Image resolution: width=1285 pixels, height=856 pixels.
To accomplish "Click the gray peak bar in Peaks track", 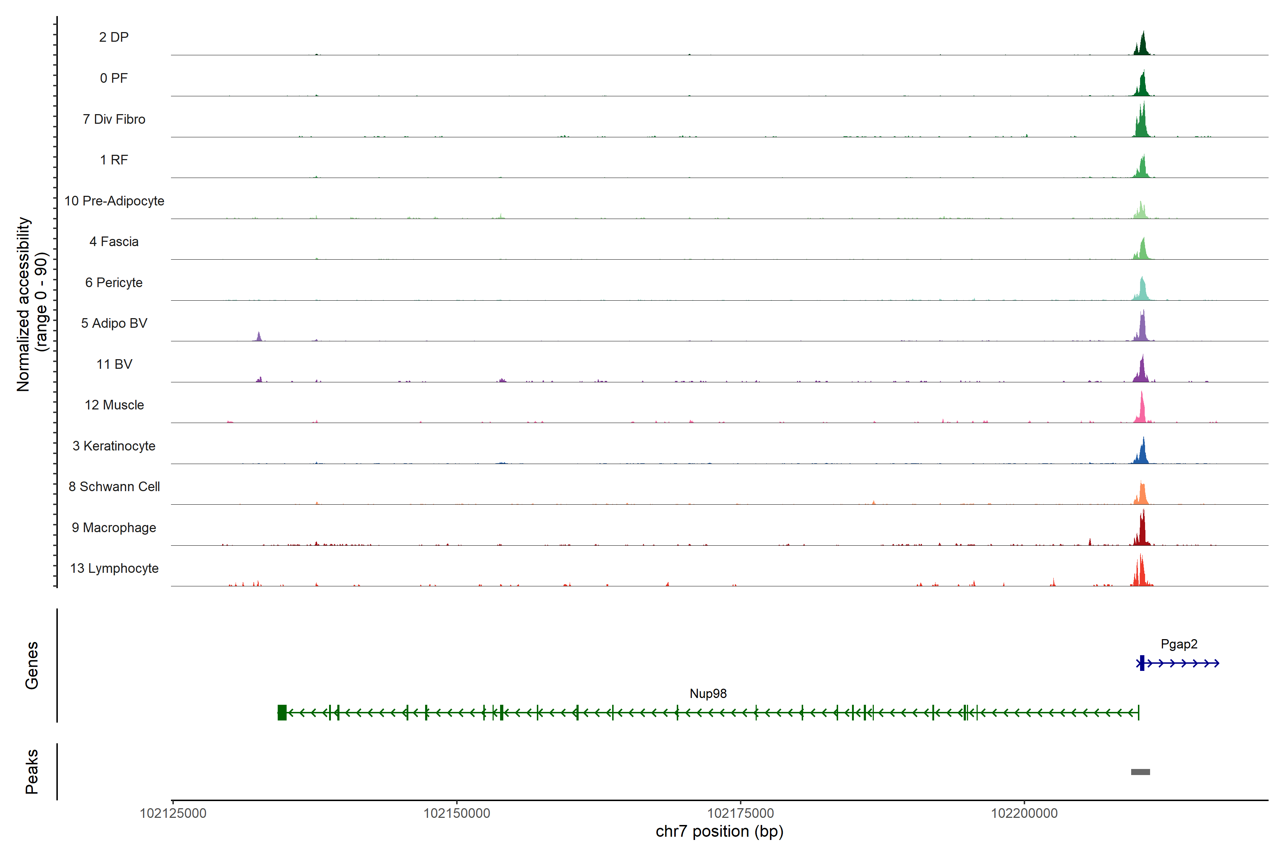I will (1140, 772).
